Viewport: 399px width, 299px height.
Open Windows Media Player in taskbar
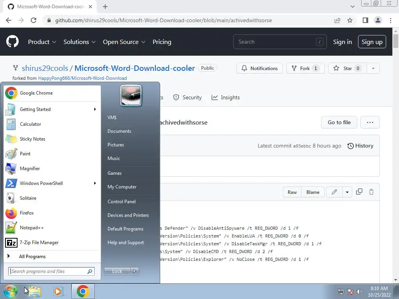pos(58,291)
